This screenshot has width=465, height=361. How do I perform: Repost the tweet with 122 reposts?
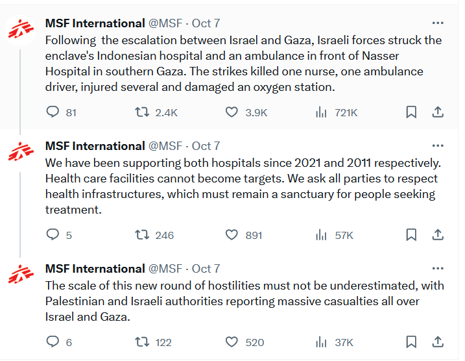(x=142, y=342)
